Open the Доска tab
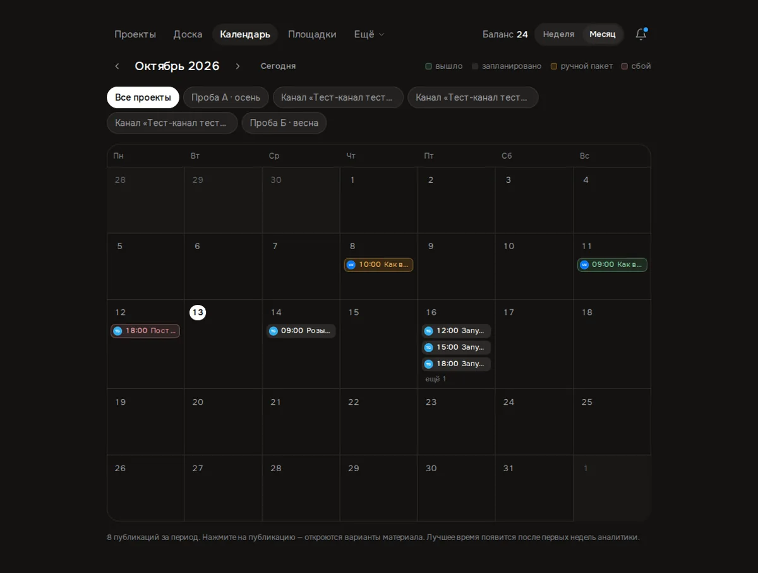Viewport: 758px width, 573px height. click(188, 34)
